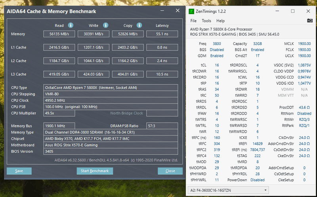Click L1 Cache Read value 2416.5 GB/s
The image size is (317, 197).
(59, 47)
